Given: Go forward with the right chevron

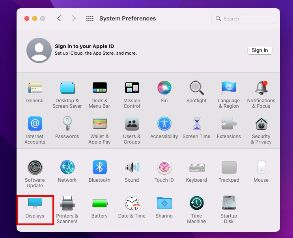Looking at the screenshot, I should click(x=74, y=18).
